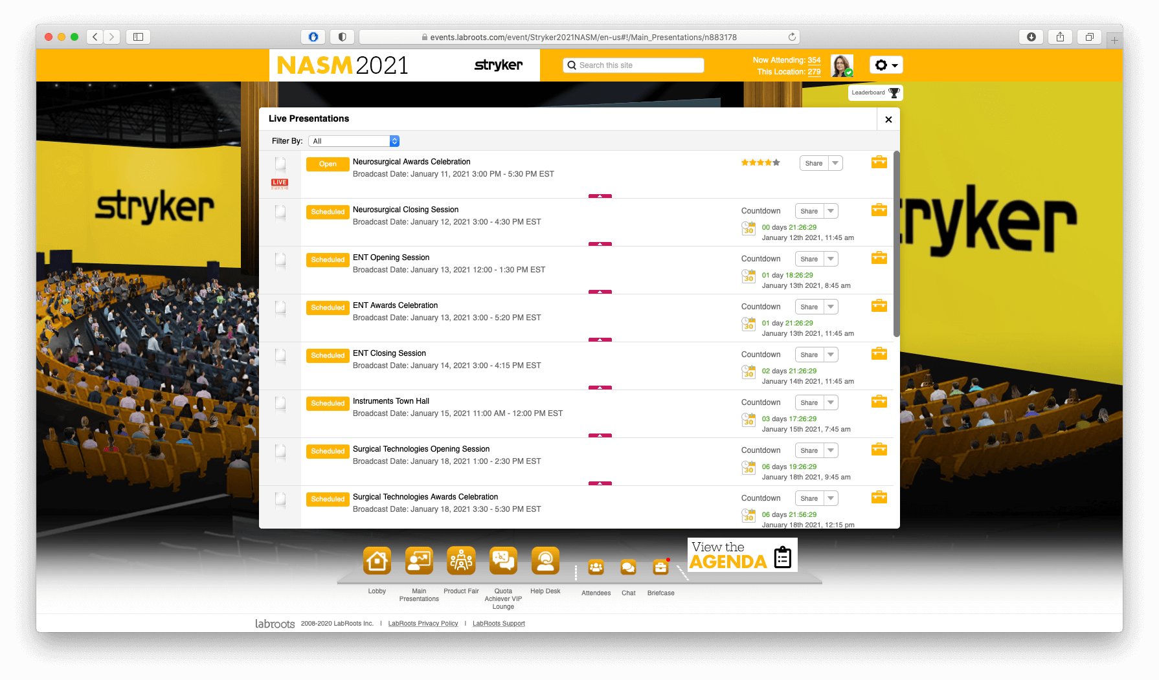This screenshot has height=680, width=1159.
Task: Open the settings gear menu
Action: [886, 65]
